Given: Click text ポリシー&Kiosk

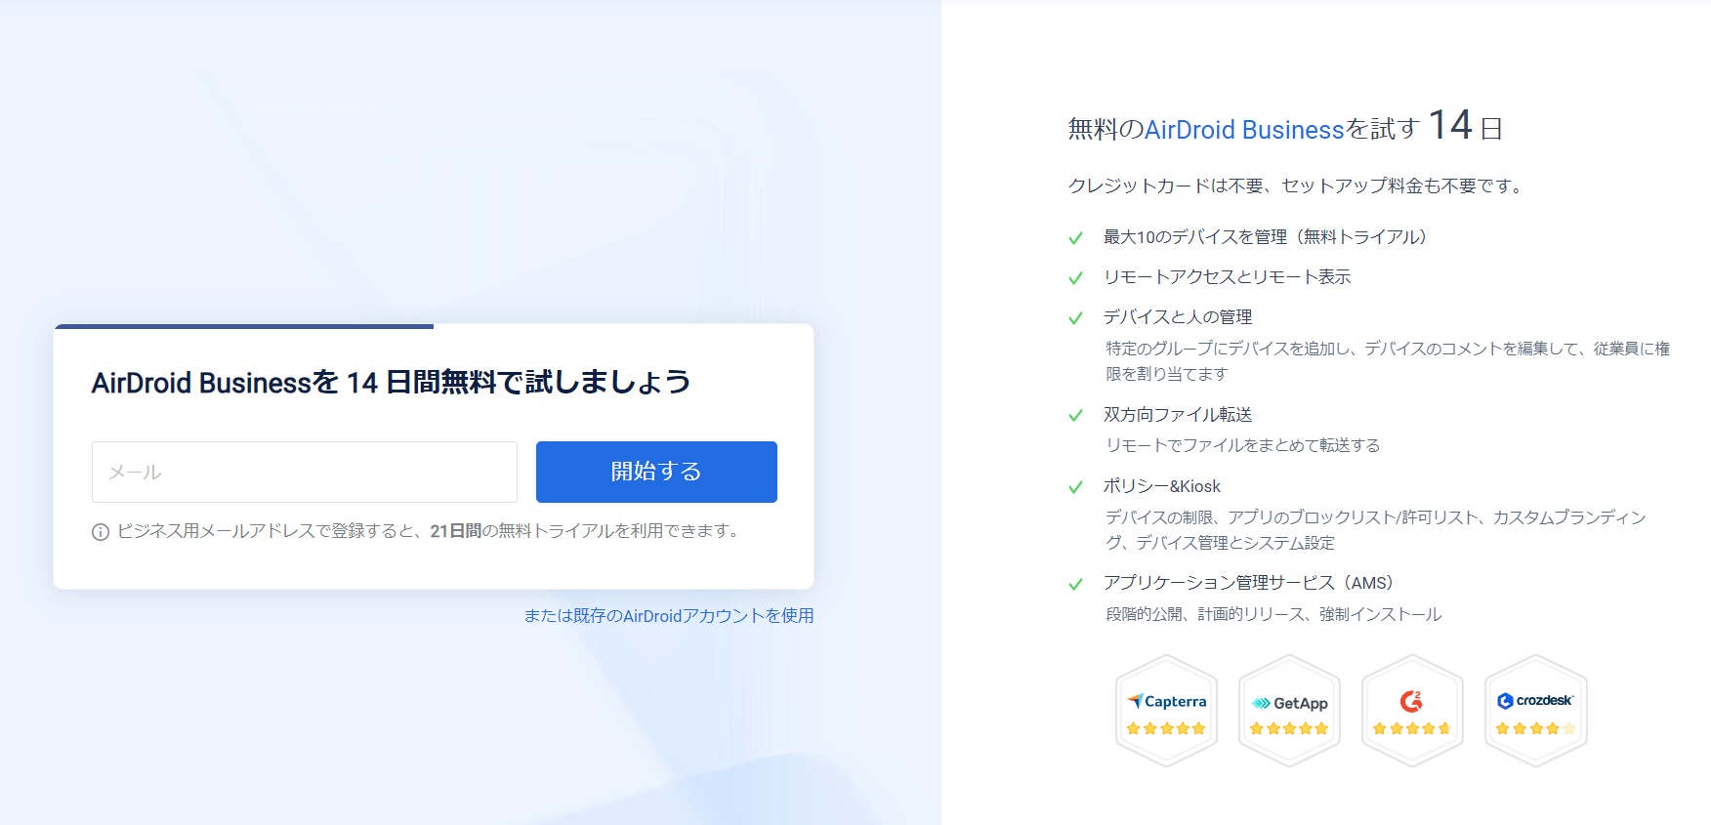Looking at the screenshot, I should click(1162, 486).
